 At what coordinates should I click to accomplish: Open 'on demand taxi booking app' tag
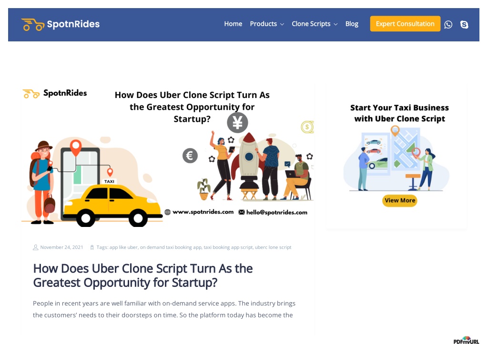click(171, 247)
